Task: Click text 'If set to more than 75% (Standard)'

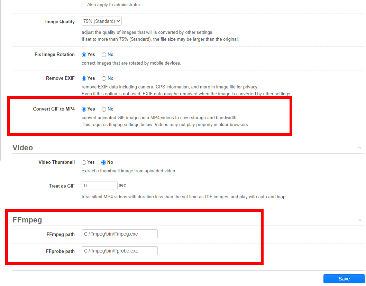Action: pyautogui.click(x=116, y=39)
